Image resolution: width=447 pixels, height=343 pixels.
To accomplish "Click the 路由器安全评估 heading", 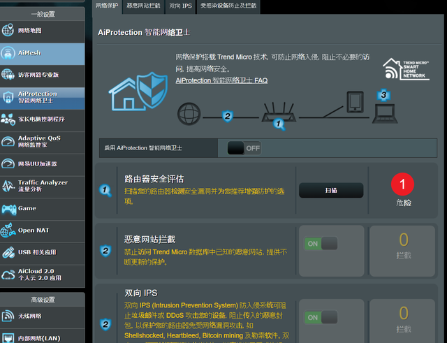I will 154,179.
